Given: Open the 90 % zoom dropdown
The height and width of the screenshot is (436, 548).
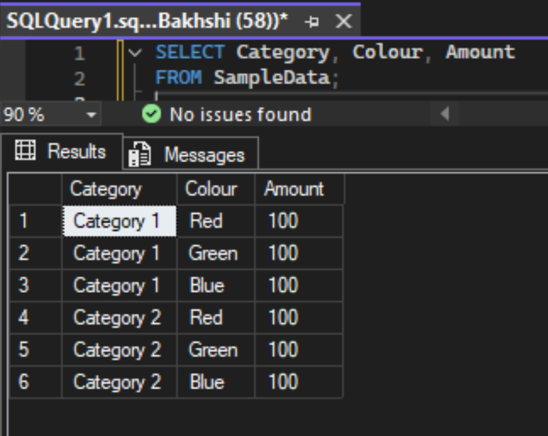Looking at the screenshot, I should [x=91, y=115].
